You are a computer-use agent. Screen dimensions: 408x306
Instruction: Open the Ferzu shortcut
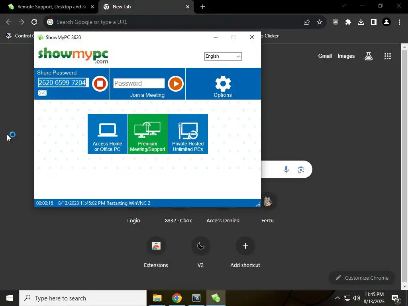point(267,208)
